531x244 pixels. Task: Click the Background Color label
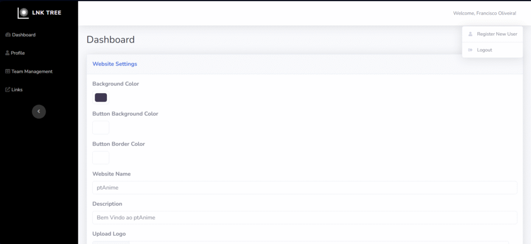point(116,83)
